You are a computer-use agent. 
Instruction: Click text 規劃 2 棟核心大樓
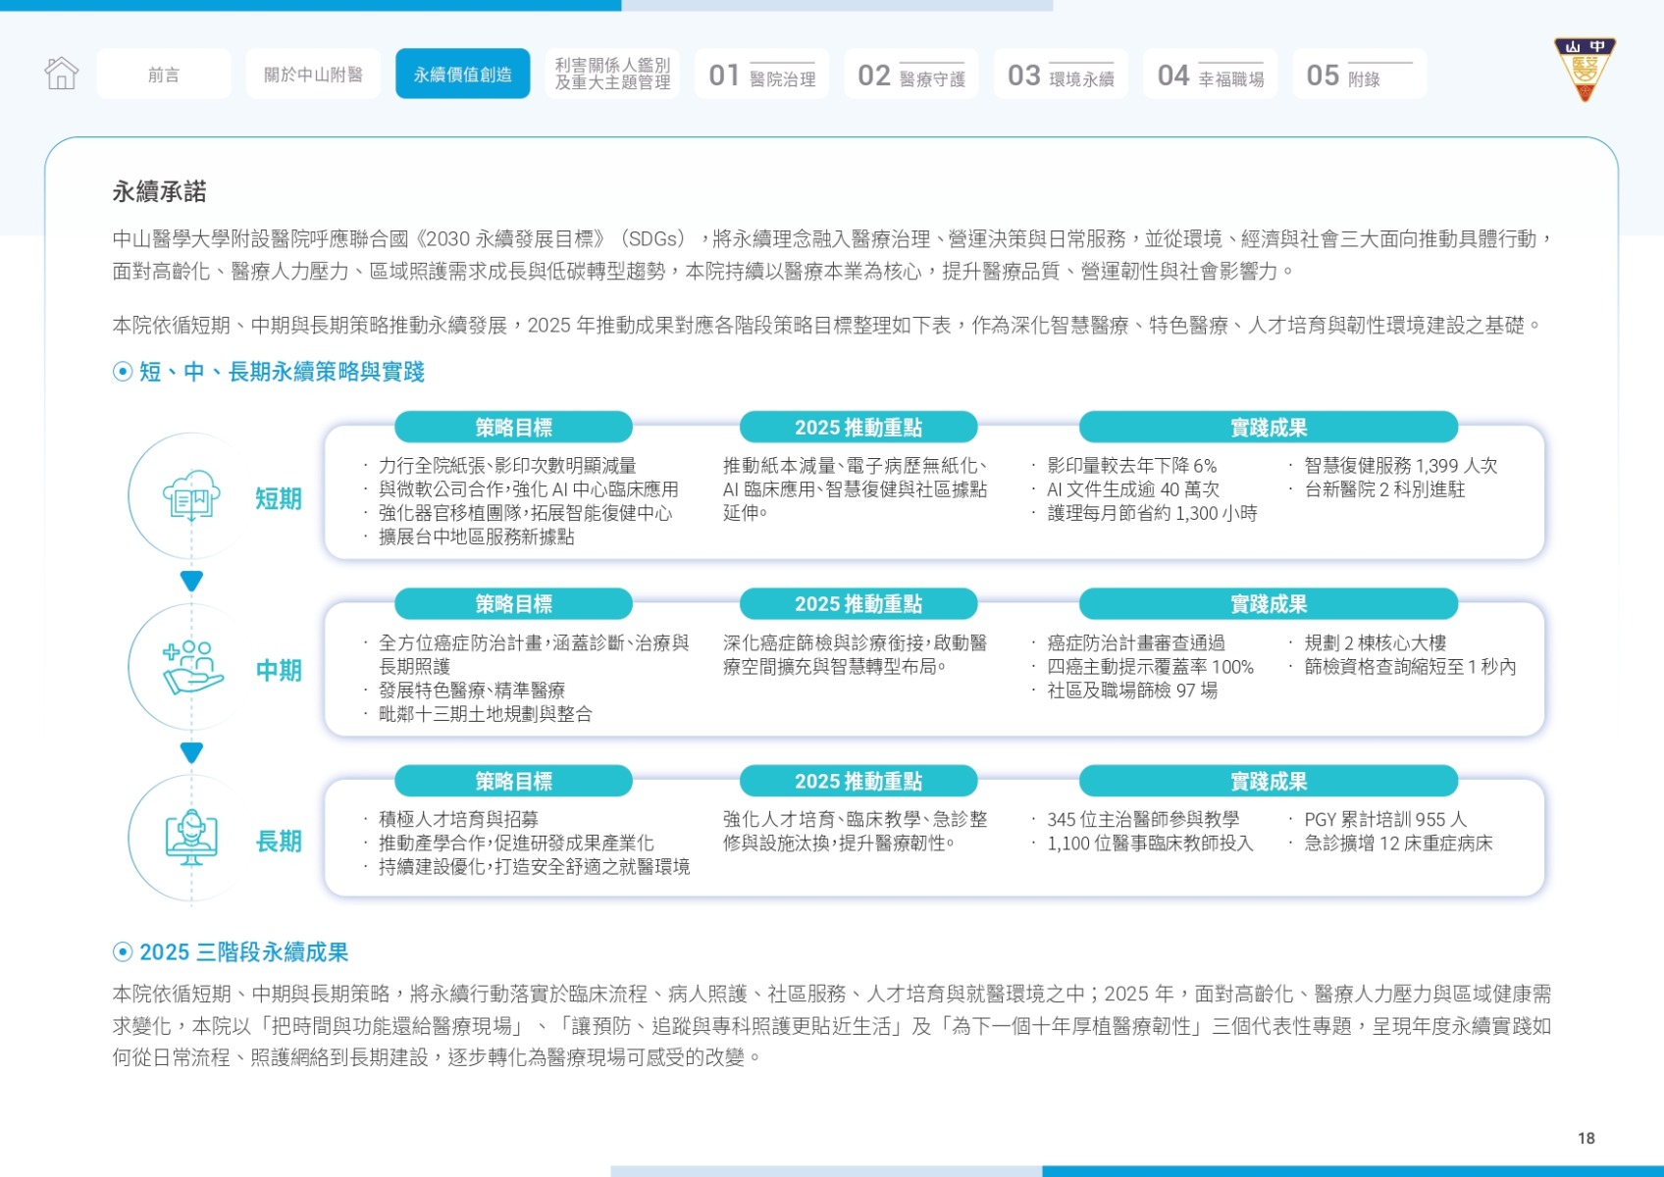pyautogui.click(x=1376, y=643)
